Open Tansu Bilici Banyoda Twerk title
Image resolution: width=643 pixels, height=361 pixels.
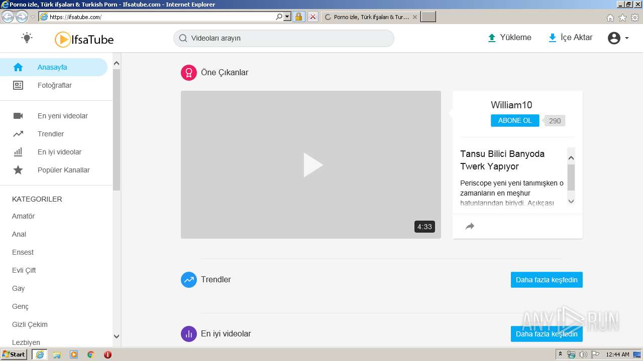point(502,160)
